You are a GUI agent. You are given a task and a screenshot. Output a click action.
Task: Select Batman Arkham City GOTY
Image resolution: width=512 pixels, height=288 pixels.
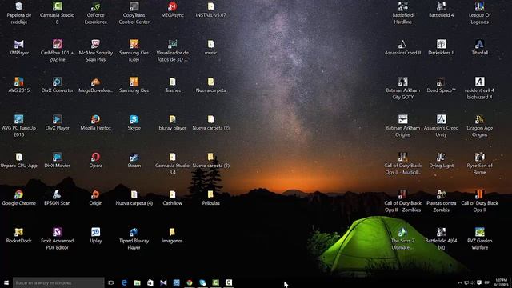click(x=402, y=88)
